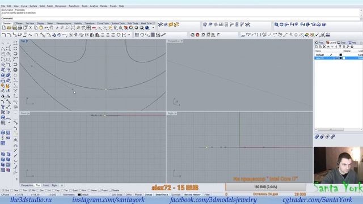Viewport: 363px width, 204px height.
Task: Toggle the Disable osnap checkbox
Action: (x=110, y=190)
